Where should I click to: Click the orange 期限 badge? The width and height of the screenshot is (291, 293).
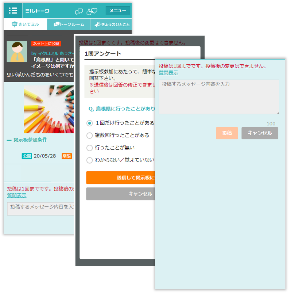click(x=67, y=156)
